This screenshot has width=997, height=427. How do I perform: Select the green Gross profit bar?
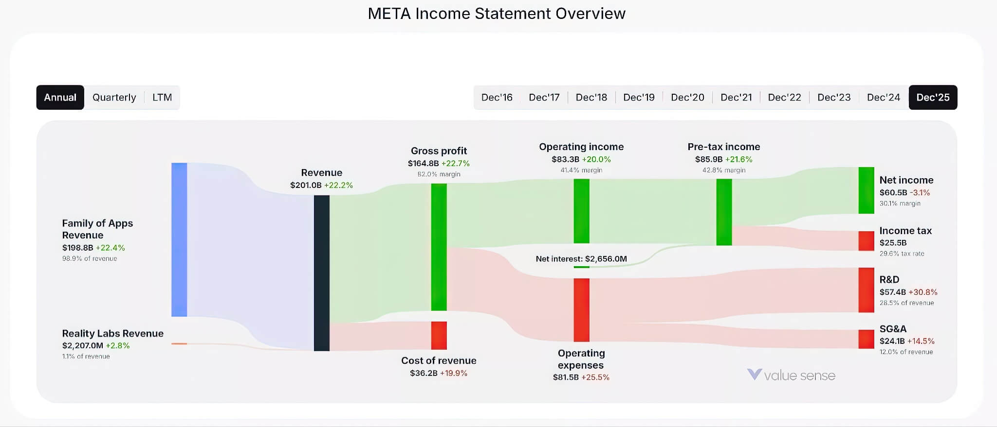click(439, 247)
